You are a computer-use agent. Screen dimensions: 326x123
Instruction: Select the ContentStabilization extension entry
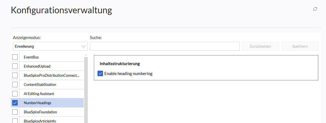pos(40,84)
